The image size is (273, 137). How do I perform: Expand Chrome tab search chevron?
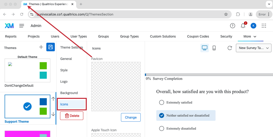coord(269,4)
